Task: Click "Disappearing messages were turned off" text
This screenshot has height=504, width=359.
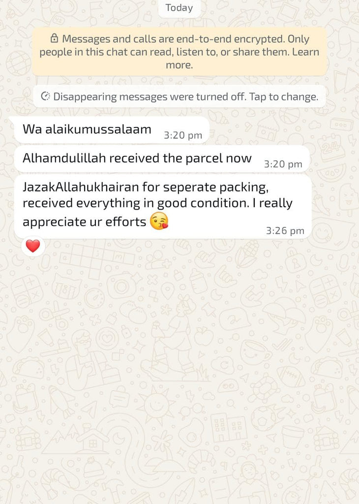Action: pyautogui.click(x=150, y=96)
